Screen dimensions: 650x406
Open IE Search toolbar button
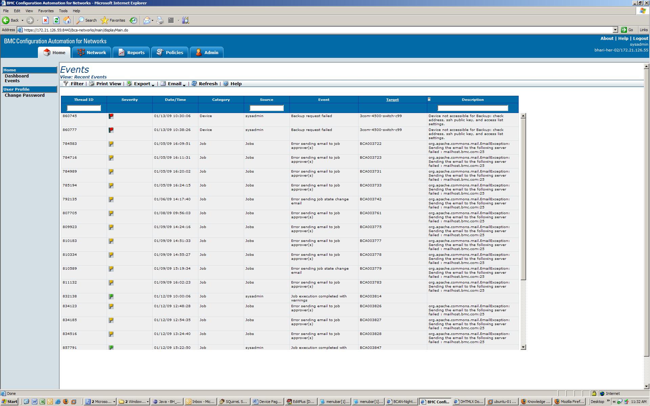pyautogui.click(x=87, y=20)
